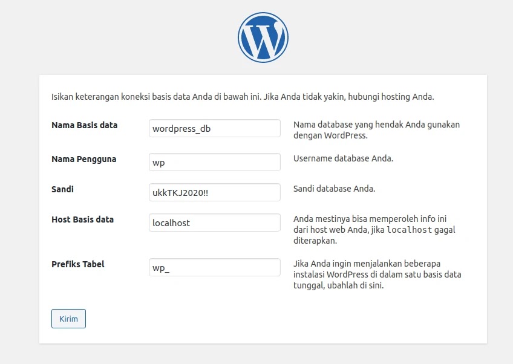The image size is (513, 364).
Task: Click Kirim to save database settings
Action: pos(68,319)
